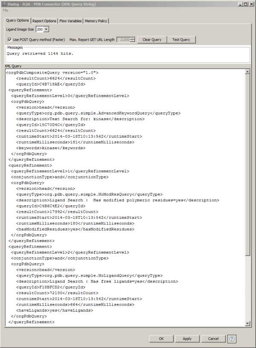This screenshot has width=256, height=348.
Task: Click the queryId C4B6C4E2 line
Action: coord(51,206)
